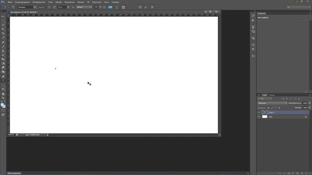This screenshot has height=175, width=312.
Task: Select the Zoom tool
Action: point(3,98)
